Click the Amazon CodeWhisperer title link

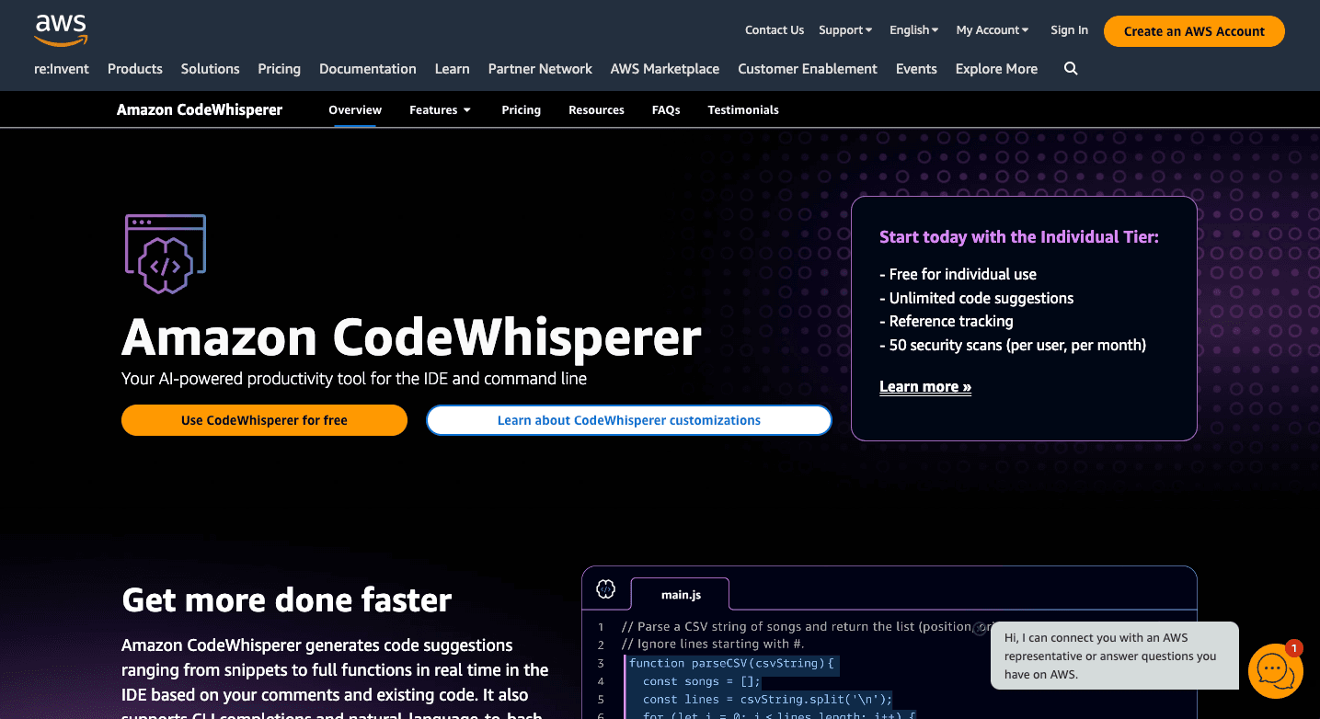(x=200, y=109)
